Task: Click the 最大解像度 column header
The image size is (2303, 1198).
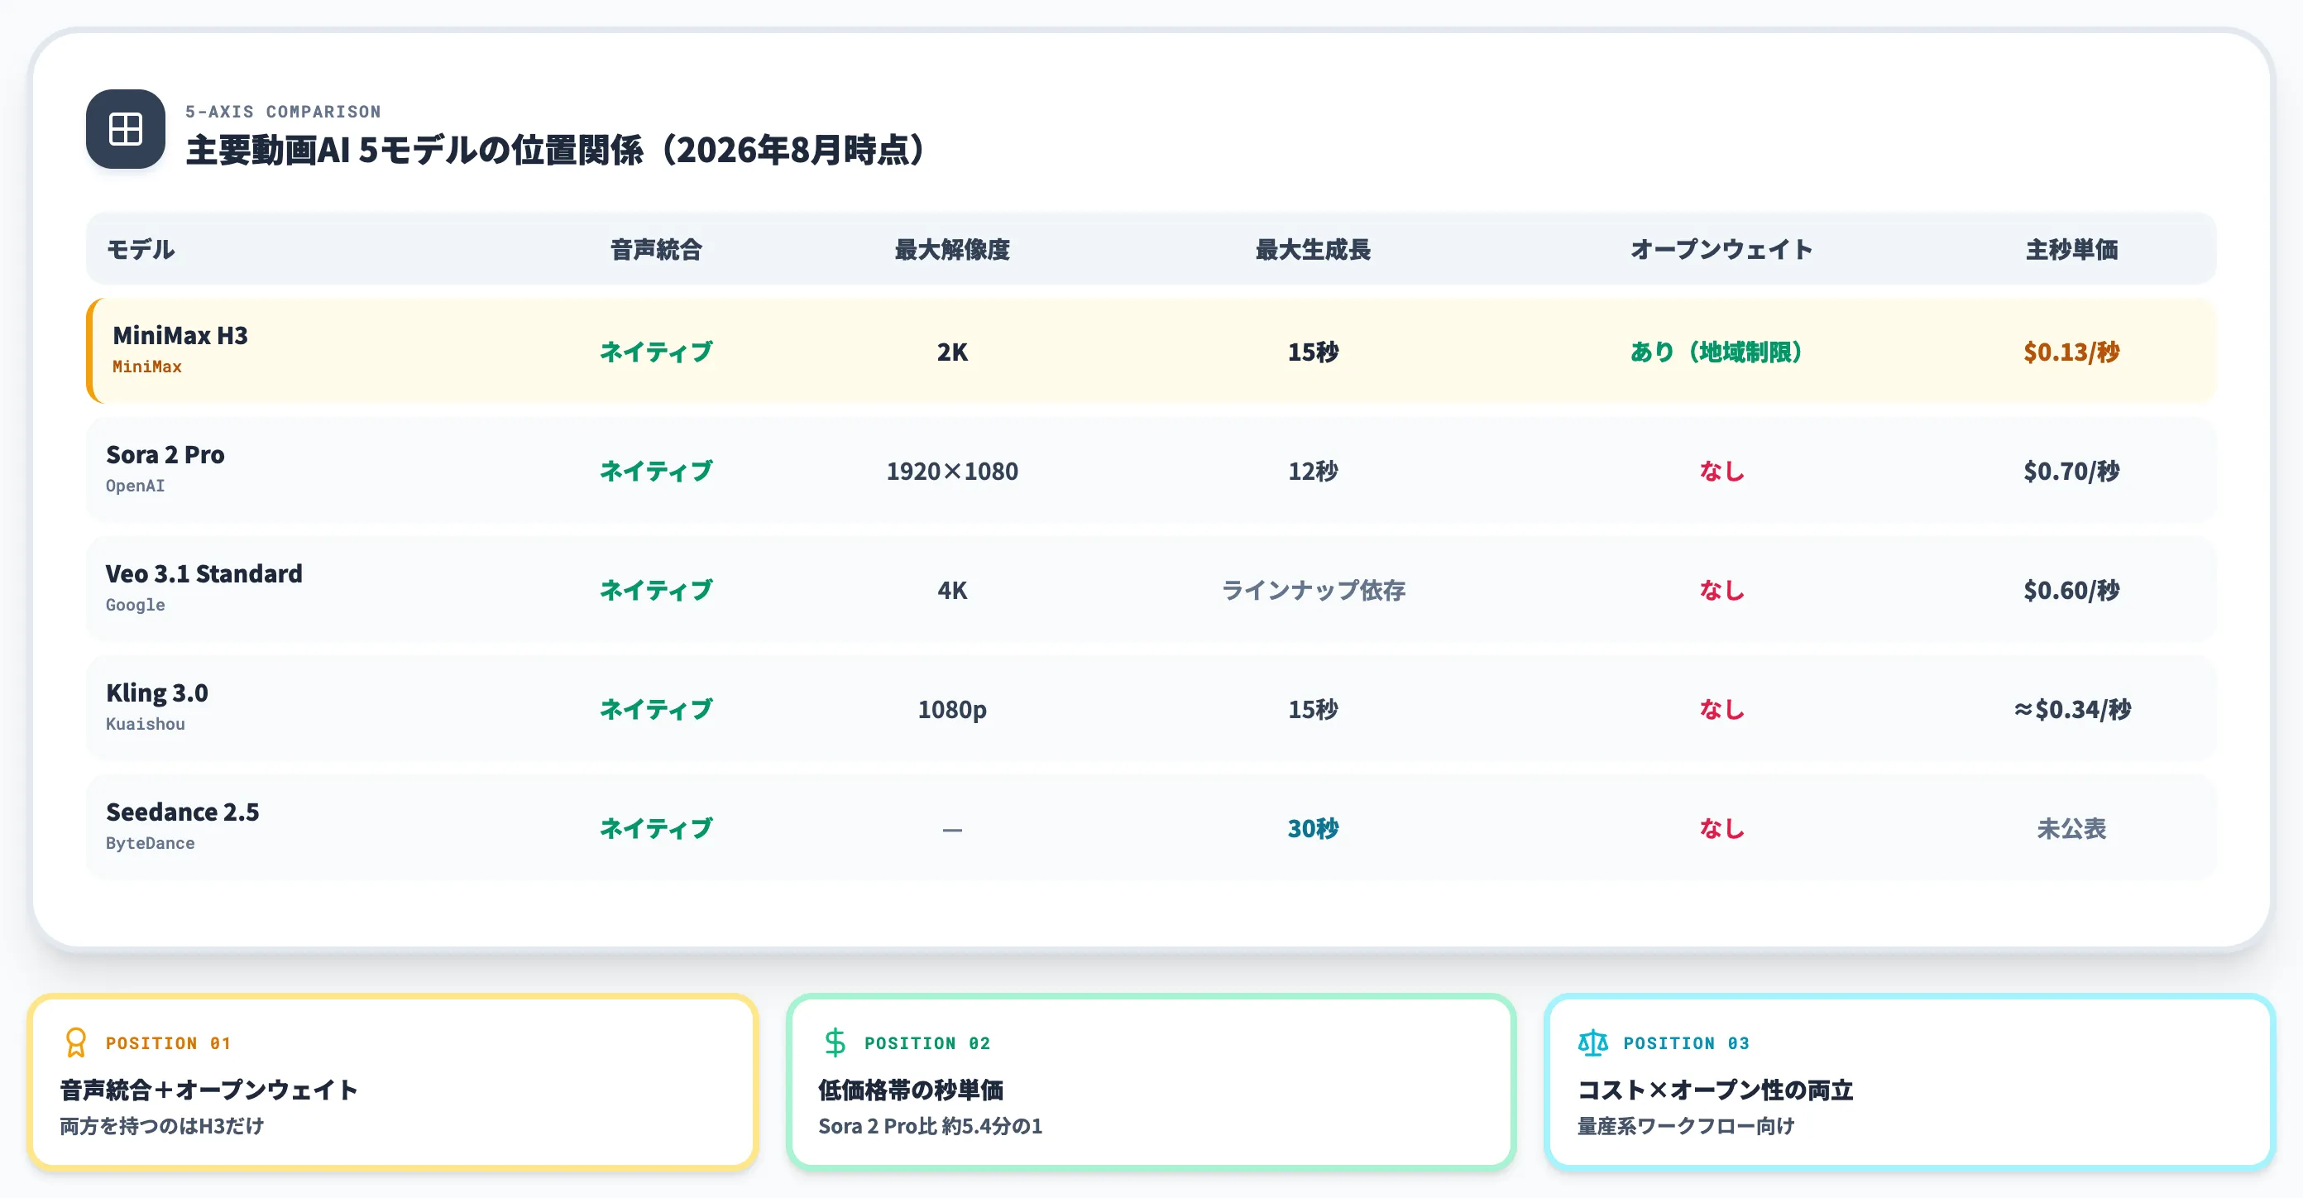Action: 952,249
